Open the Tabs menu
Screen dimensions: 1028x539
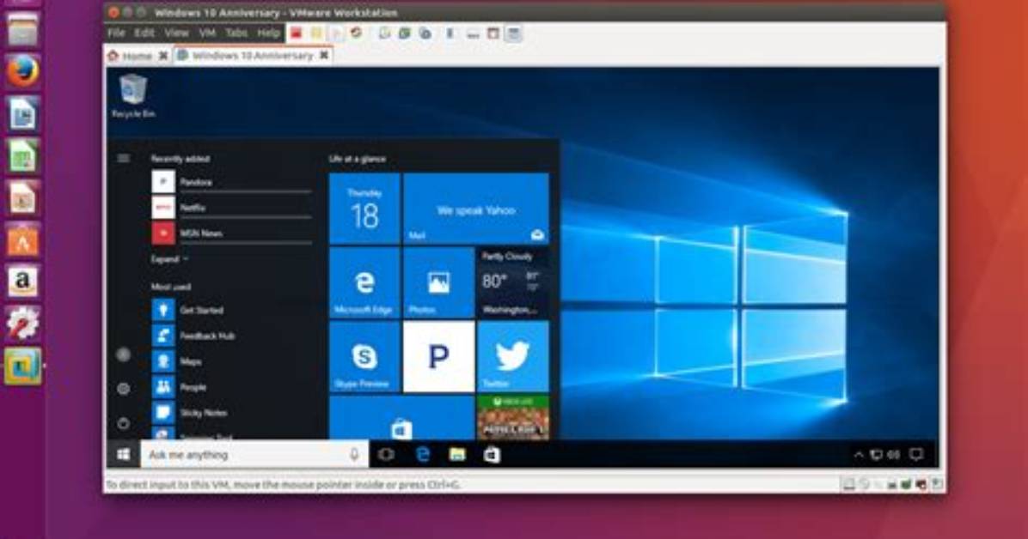coord(236,33)
